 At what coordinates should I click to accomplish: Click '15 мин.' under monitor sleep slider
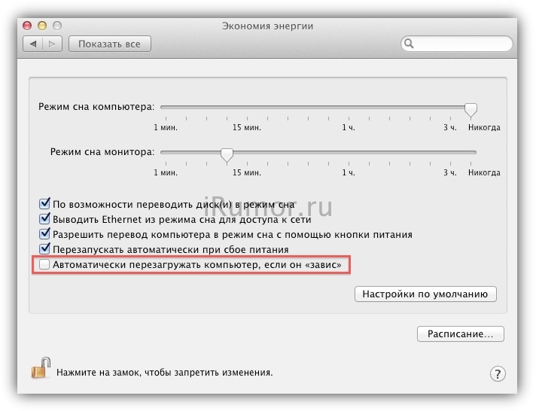pos(247,172)
